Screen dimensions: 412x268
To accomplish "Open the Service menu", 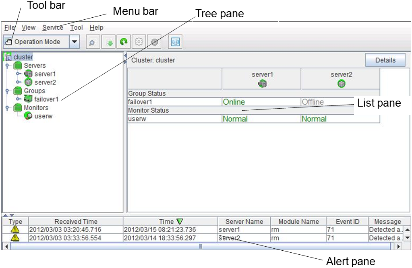I will pos(52,28).
